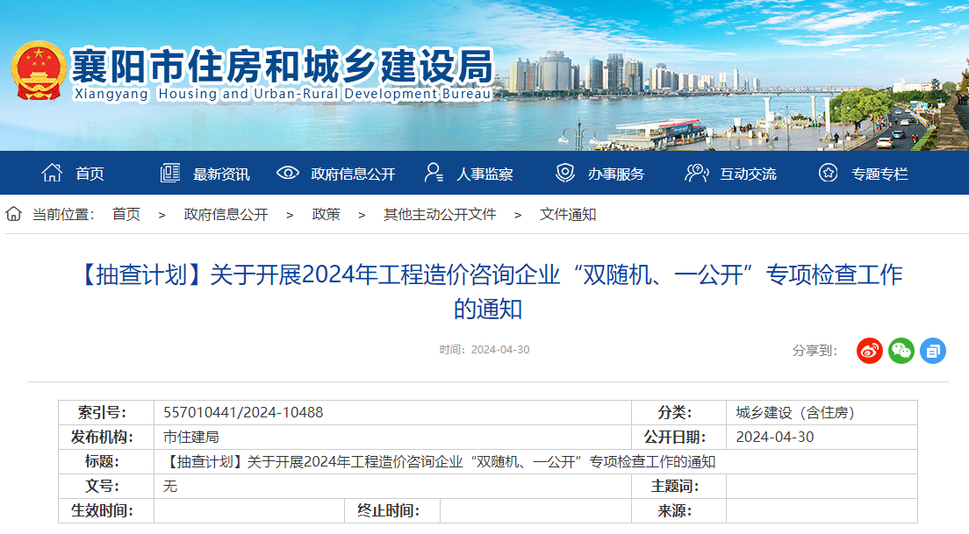Click the English bureau name subtitle

tap(283, 94)
